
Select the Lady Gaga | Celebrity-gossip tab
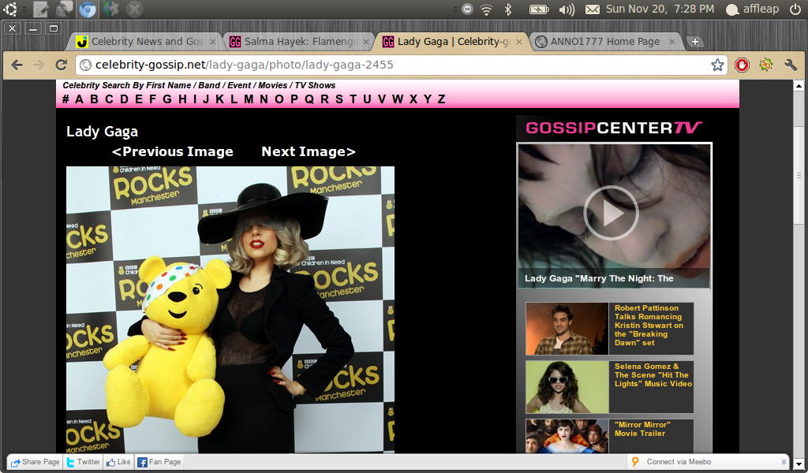tap(452, 42)
